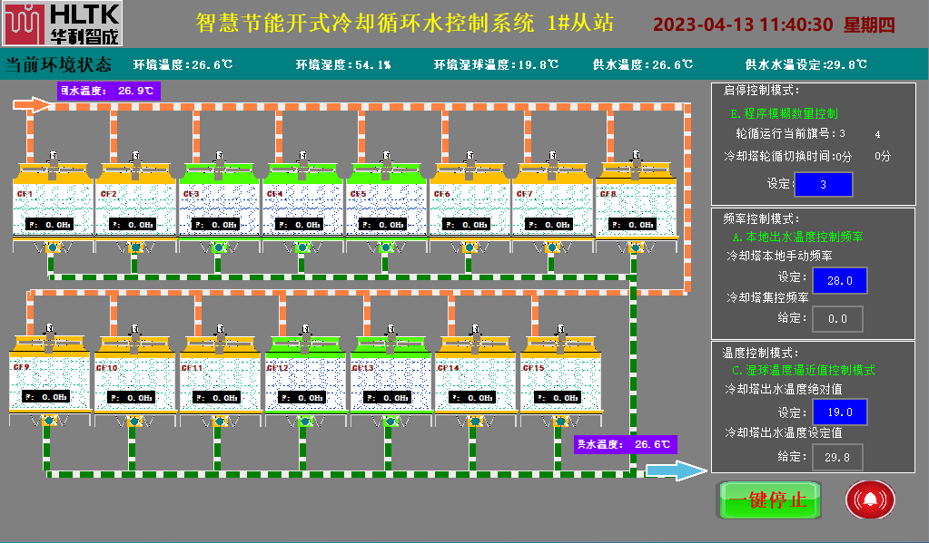The width and height of the screenshot is (929, 543).
Task: Click the CF5 tower outlet valve
Action: point(386,247)
